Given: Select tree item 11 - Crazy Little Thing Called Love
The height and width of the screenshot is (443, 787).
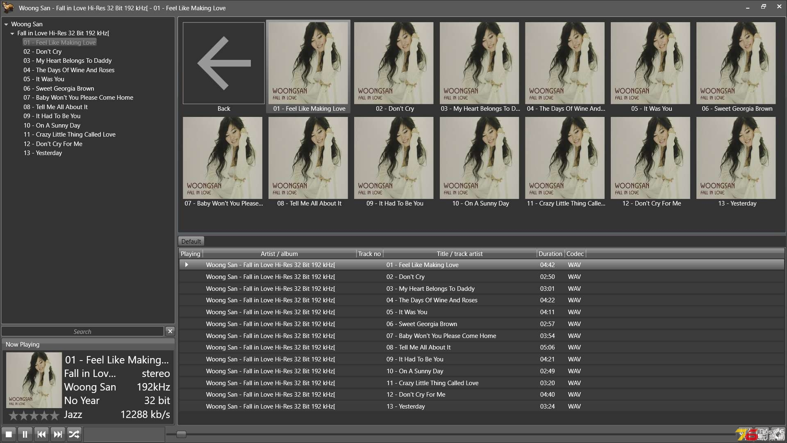Looking at the screenshot, I should point(69,135).
